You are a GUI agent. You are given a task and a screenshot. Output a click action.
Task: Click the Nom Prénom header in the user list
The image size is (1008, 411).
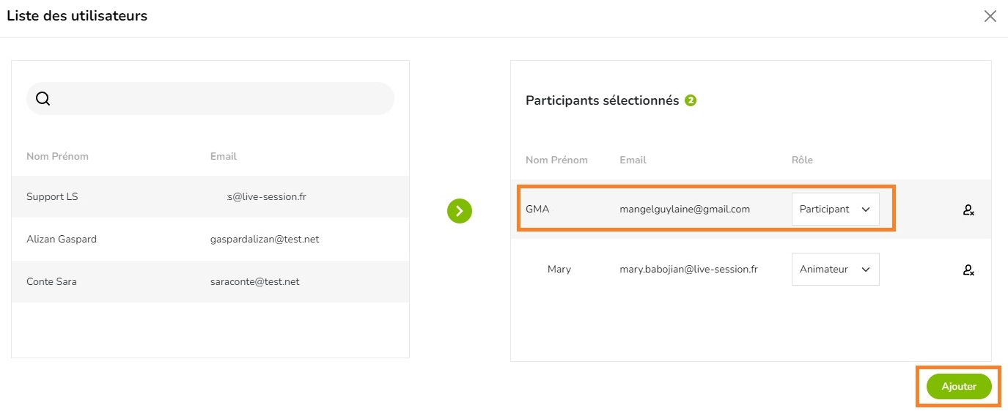tap(57, 157)
